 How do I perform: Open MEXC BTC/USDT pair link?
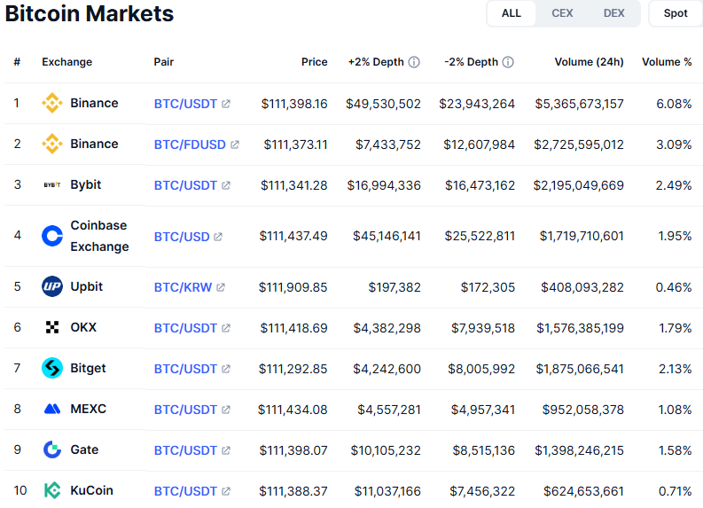185,410
